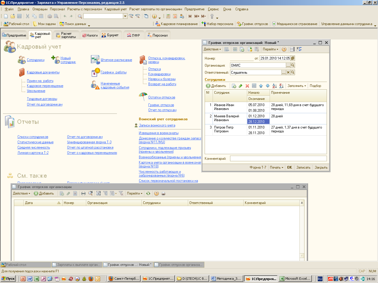Open Перейти dropdown in document window
The image size is (378, 283).
pos(270,49)
